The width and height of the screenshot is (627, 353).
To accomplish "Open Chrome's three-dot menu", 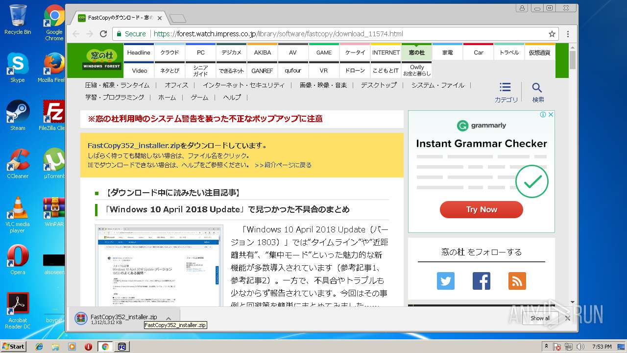I will pyautogui.click(x=568, y=34).
